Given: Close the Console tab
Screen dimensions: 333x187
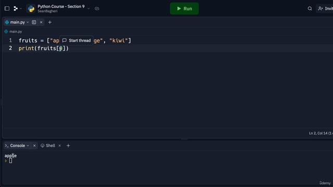Looking at the screenshot, I should coord(34,145).
